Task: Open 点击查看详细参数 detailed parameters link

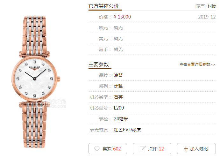Action: click(197, 64)
